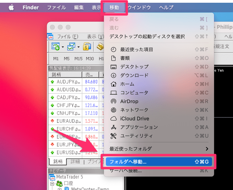
Task: Switch to the 詳細 tab
Action: (75, 162)
